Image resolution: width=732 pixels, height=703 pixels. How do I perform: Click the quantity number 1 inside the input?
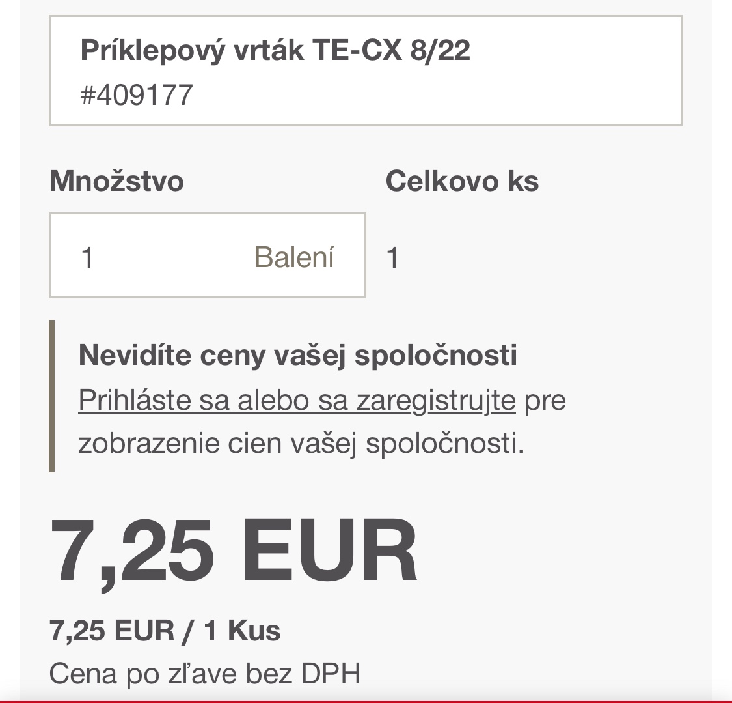pyautogui.click(x=88, y=258)
